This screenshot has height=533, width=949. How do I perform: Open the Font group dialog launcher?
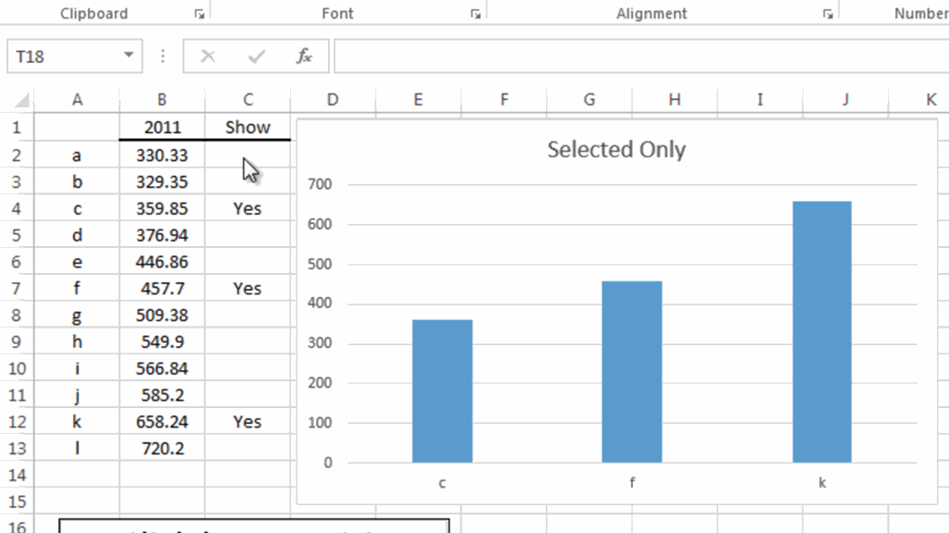tap(475, 14)
